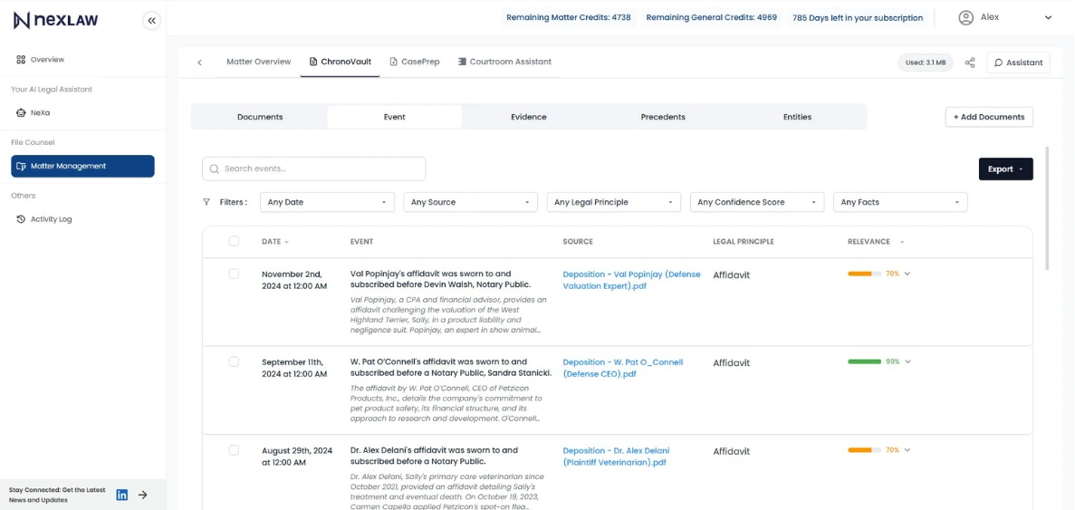This screenshot has width=1075, height=510.
Task: Select the Event tab
Action: (394, 117)
